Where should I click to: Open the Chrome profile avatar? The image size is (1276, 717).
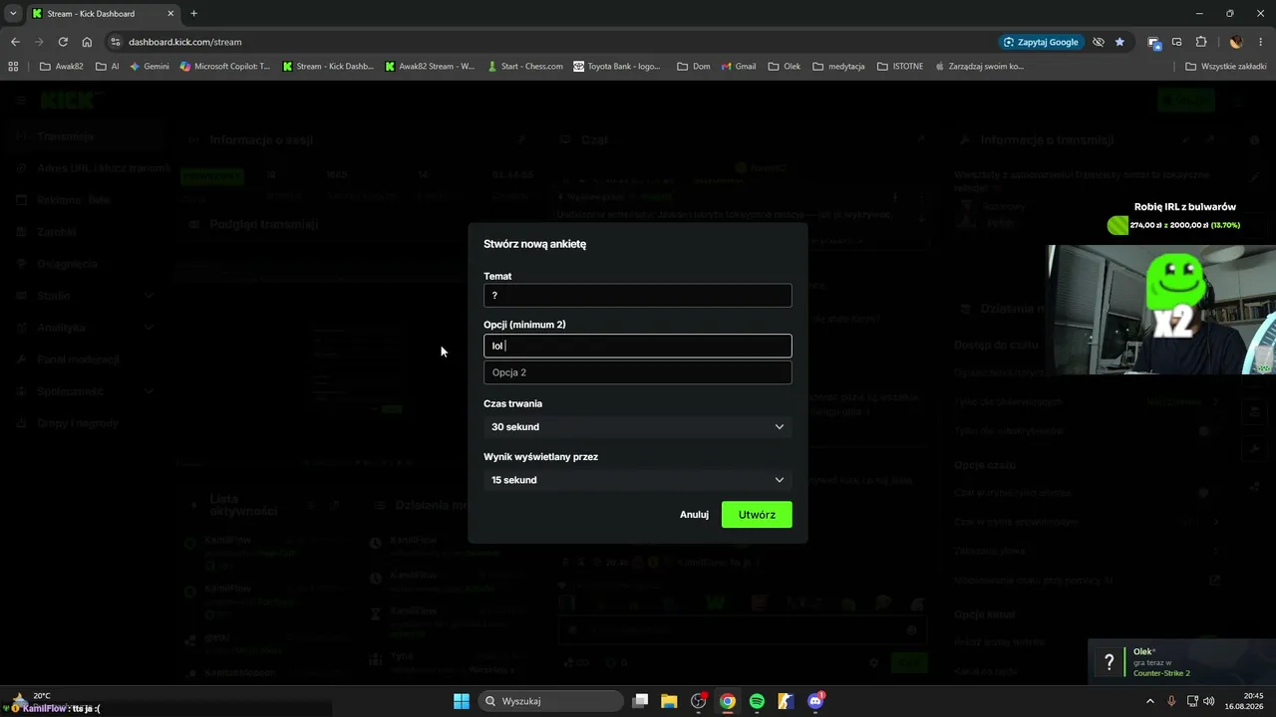(1236, 42)
